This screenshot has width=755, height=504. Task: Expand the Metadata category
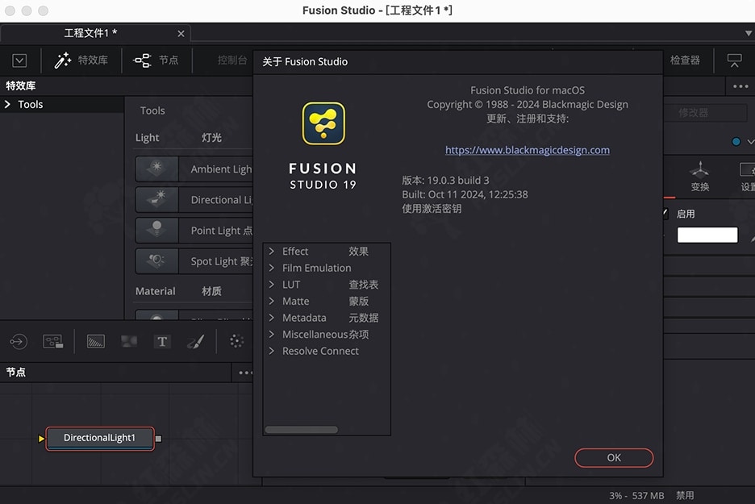click(x=272, y=318)
